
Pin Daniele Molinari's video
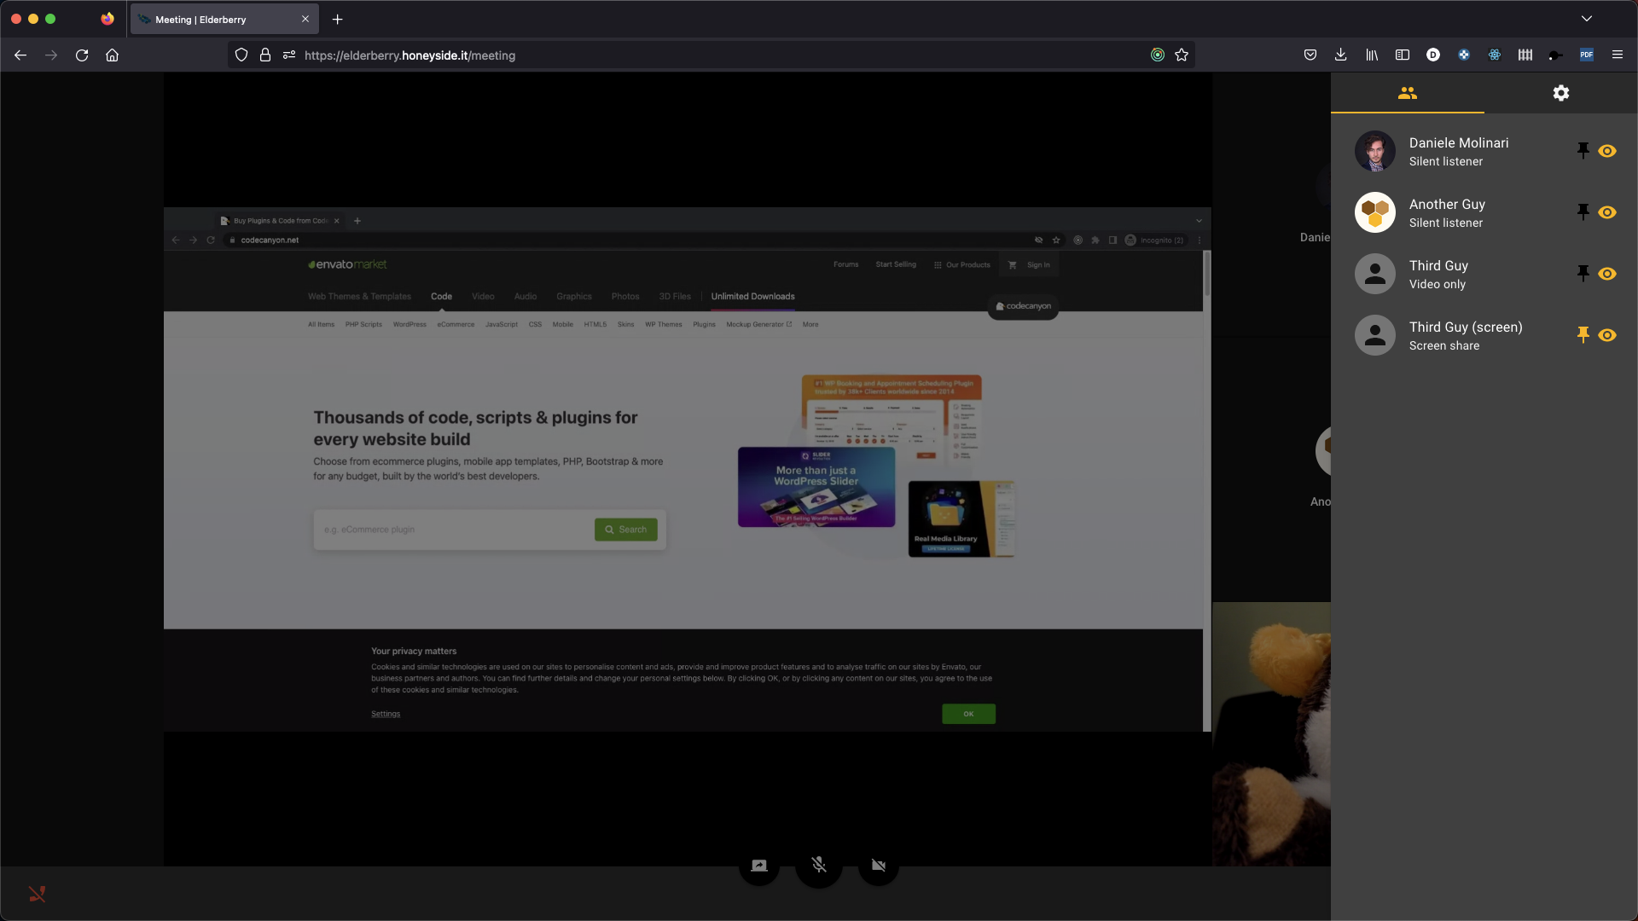pos(1583,150)
